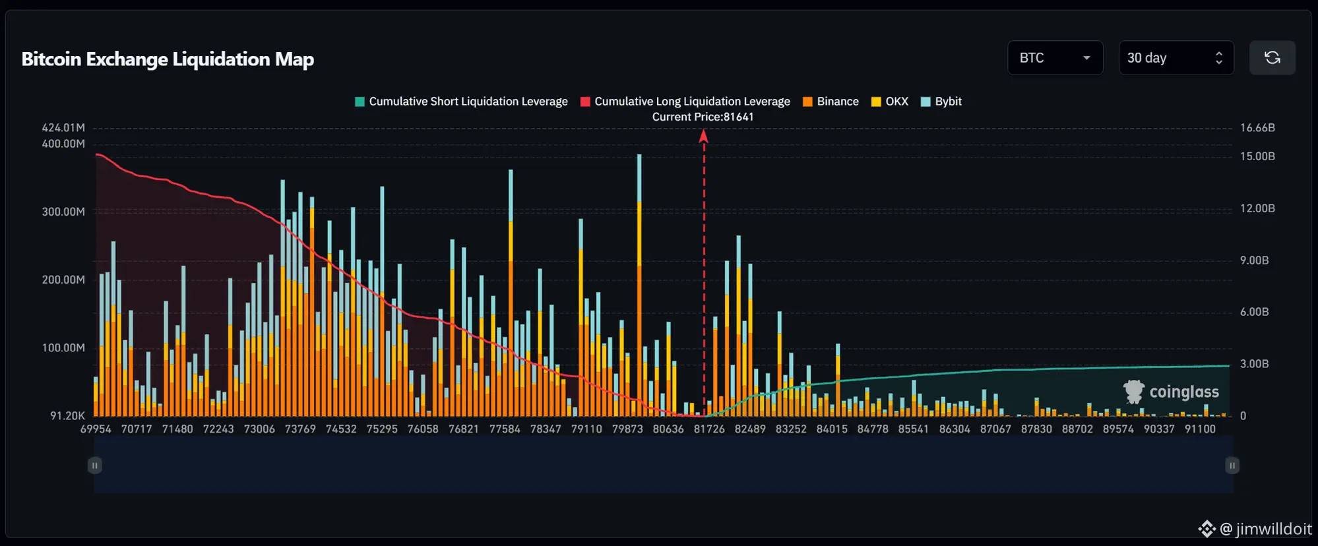Click the 69954 price axis label

(96, 429)
